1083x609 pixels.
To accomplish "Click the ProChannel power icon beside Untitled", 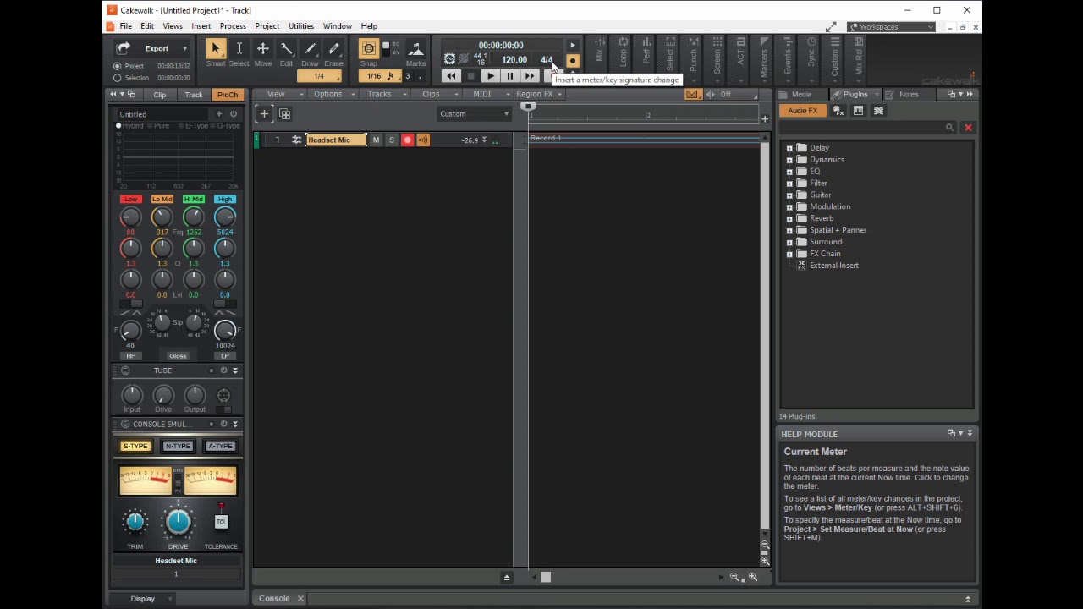I will [234, 114].
